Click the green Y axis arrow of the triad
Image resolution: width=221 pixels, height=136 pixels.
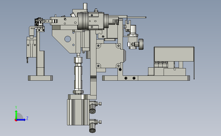16,115
